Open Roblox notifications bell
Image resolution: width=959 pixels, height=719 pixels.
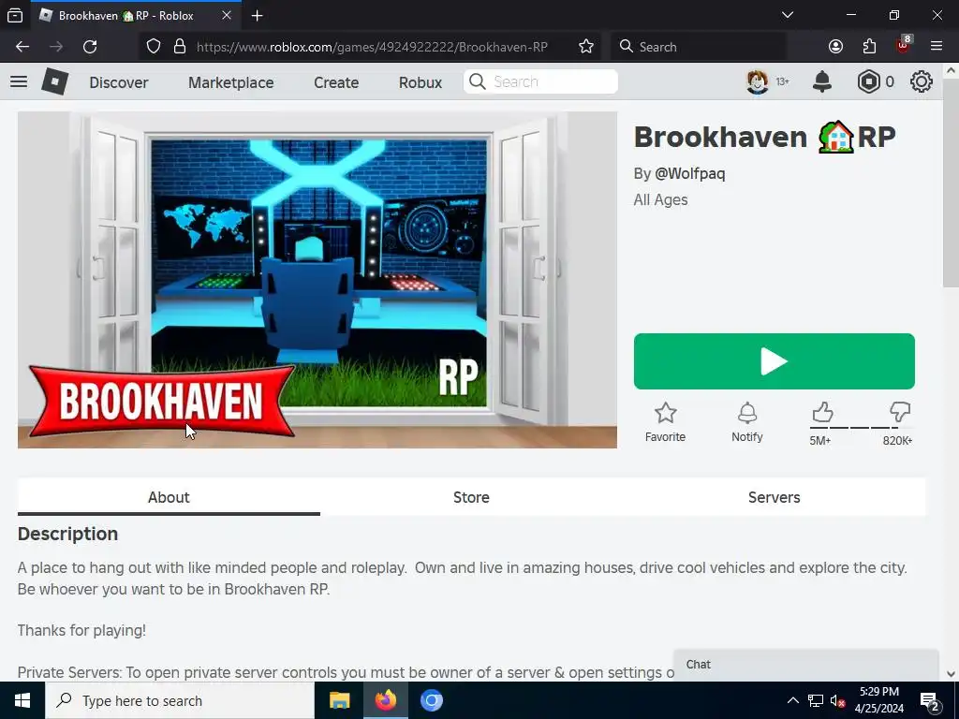(822, 81)
